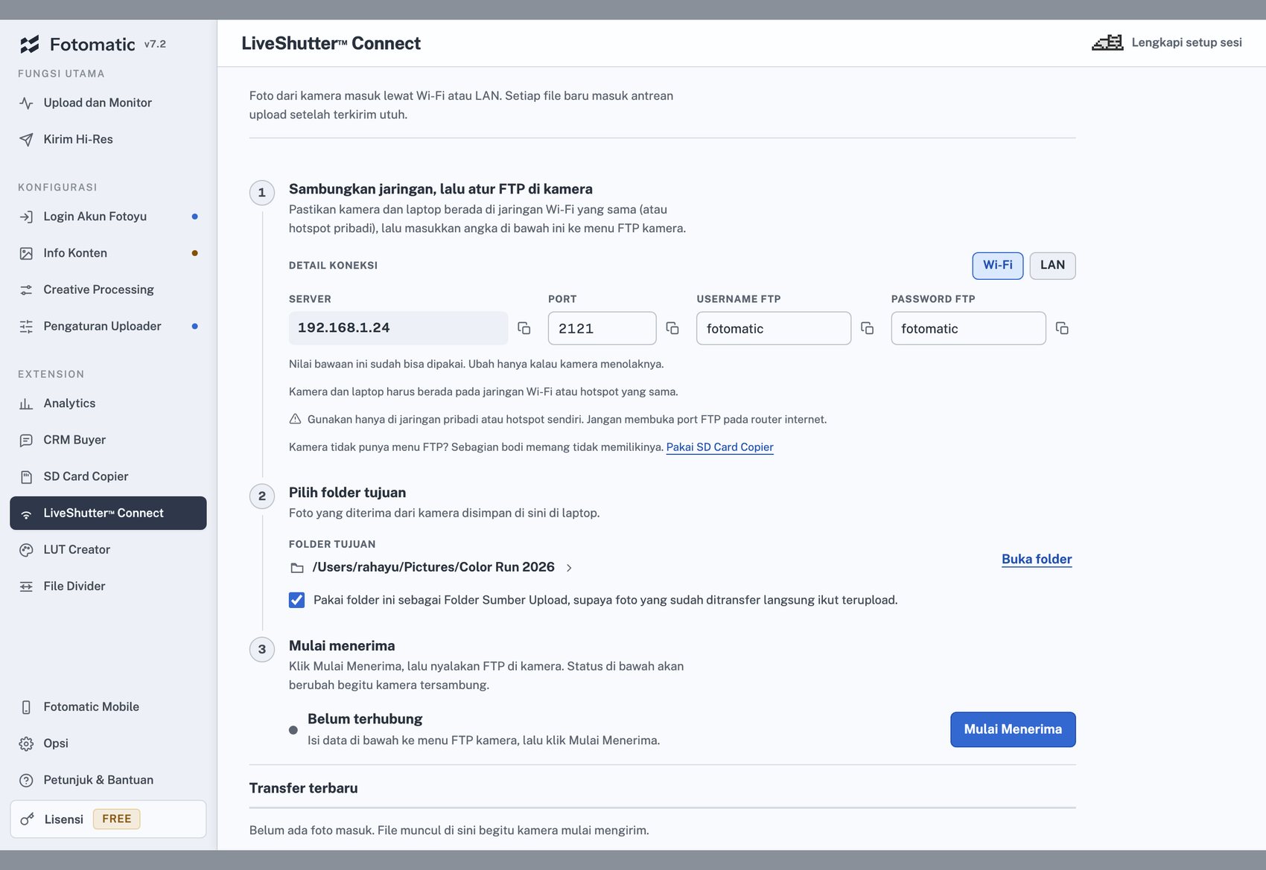The width and height of the screenshot is (1266, 870).
Task: Open Login Akun Fotoyu settings
Action: 108,217
